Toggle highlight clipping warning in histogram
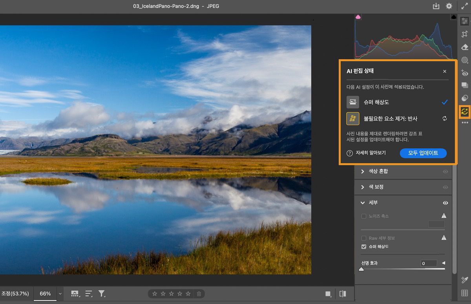 click(454, 17)
